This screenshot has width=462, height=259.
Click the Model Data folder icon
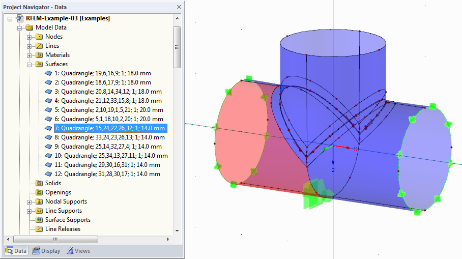[x=29, y=27]
